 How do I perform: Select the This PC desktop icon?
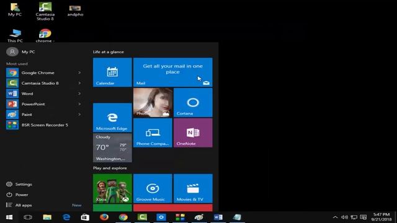[15, 35]
